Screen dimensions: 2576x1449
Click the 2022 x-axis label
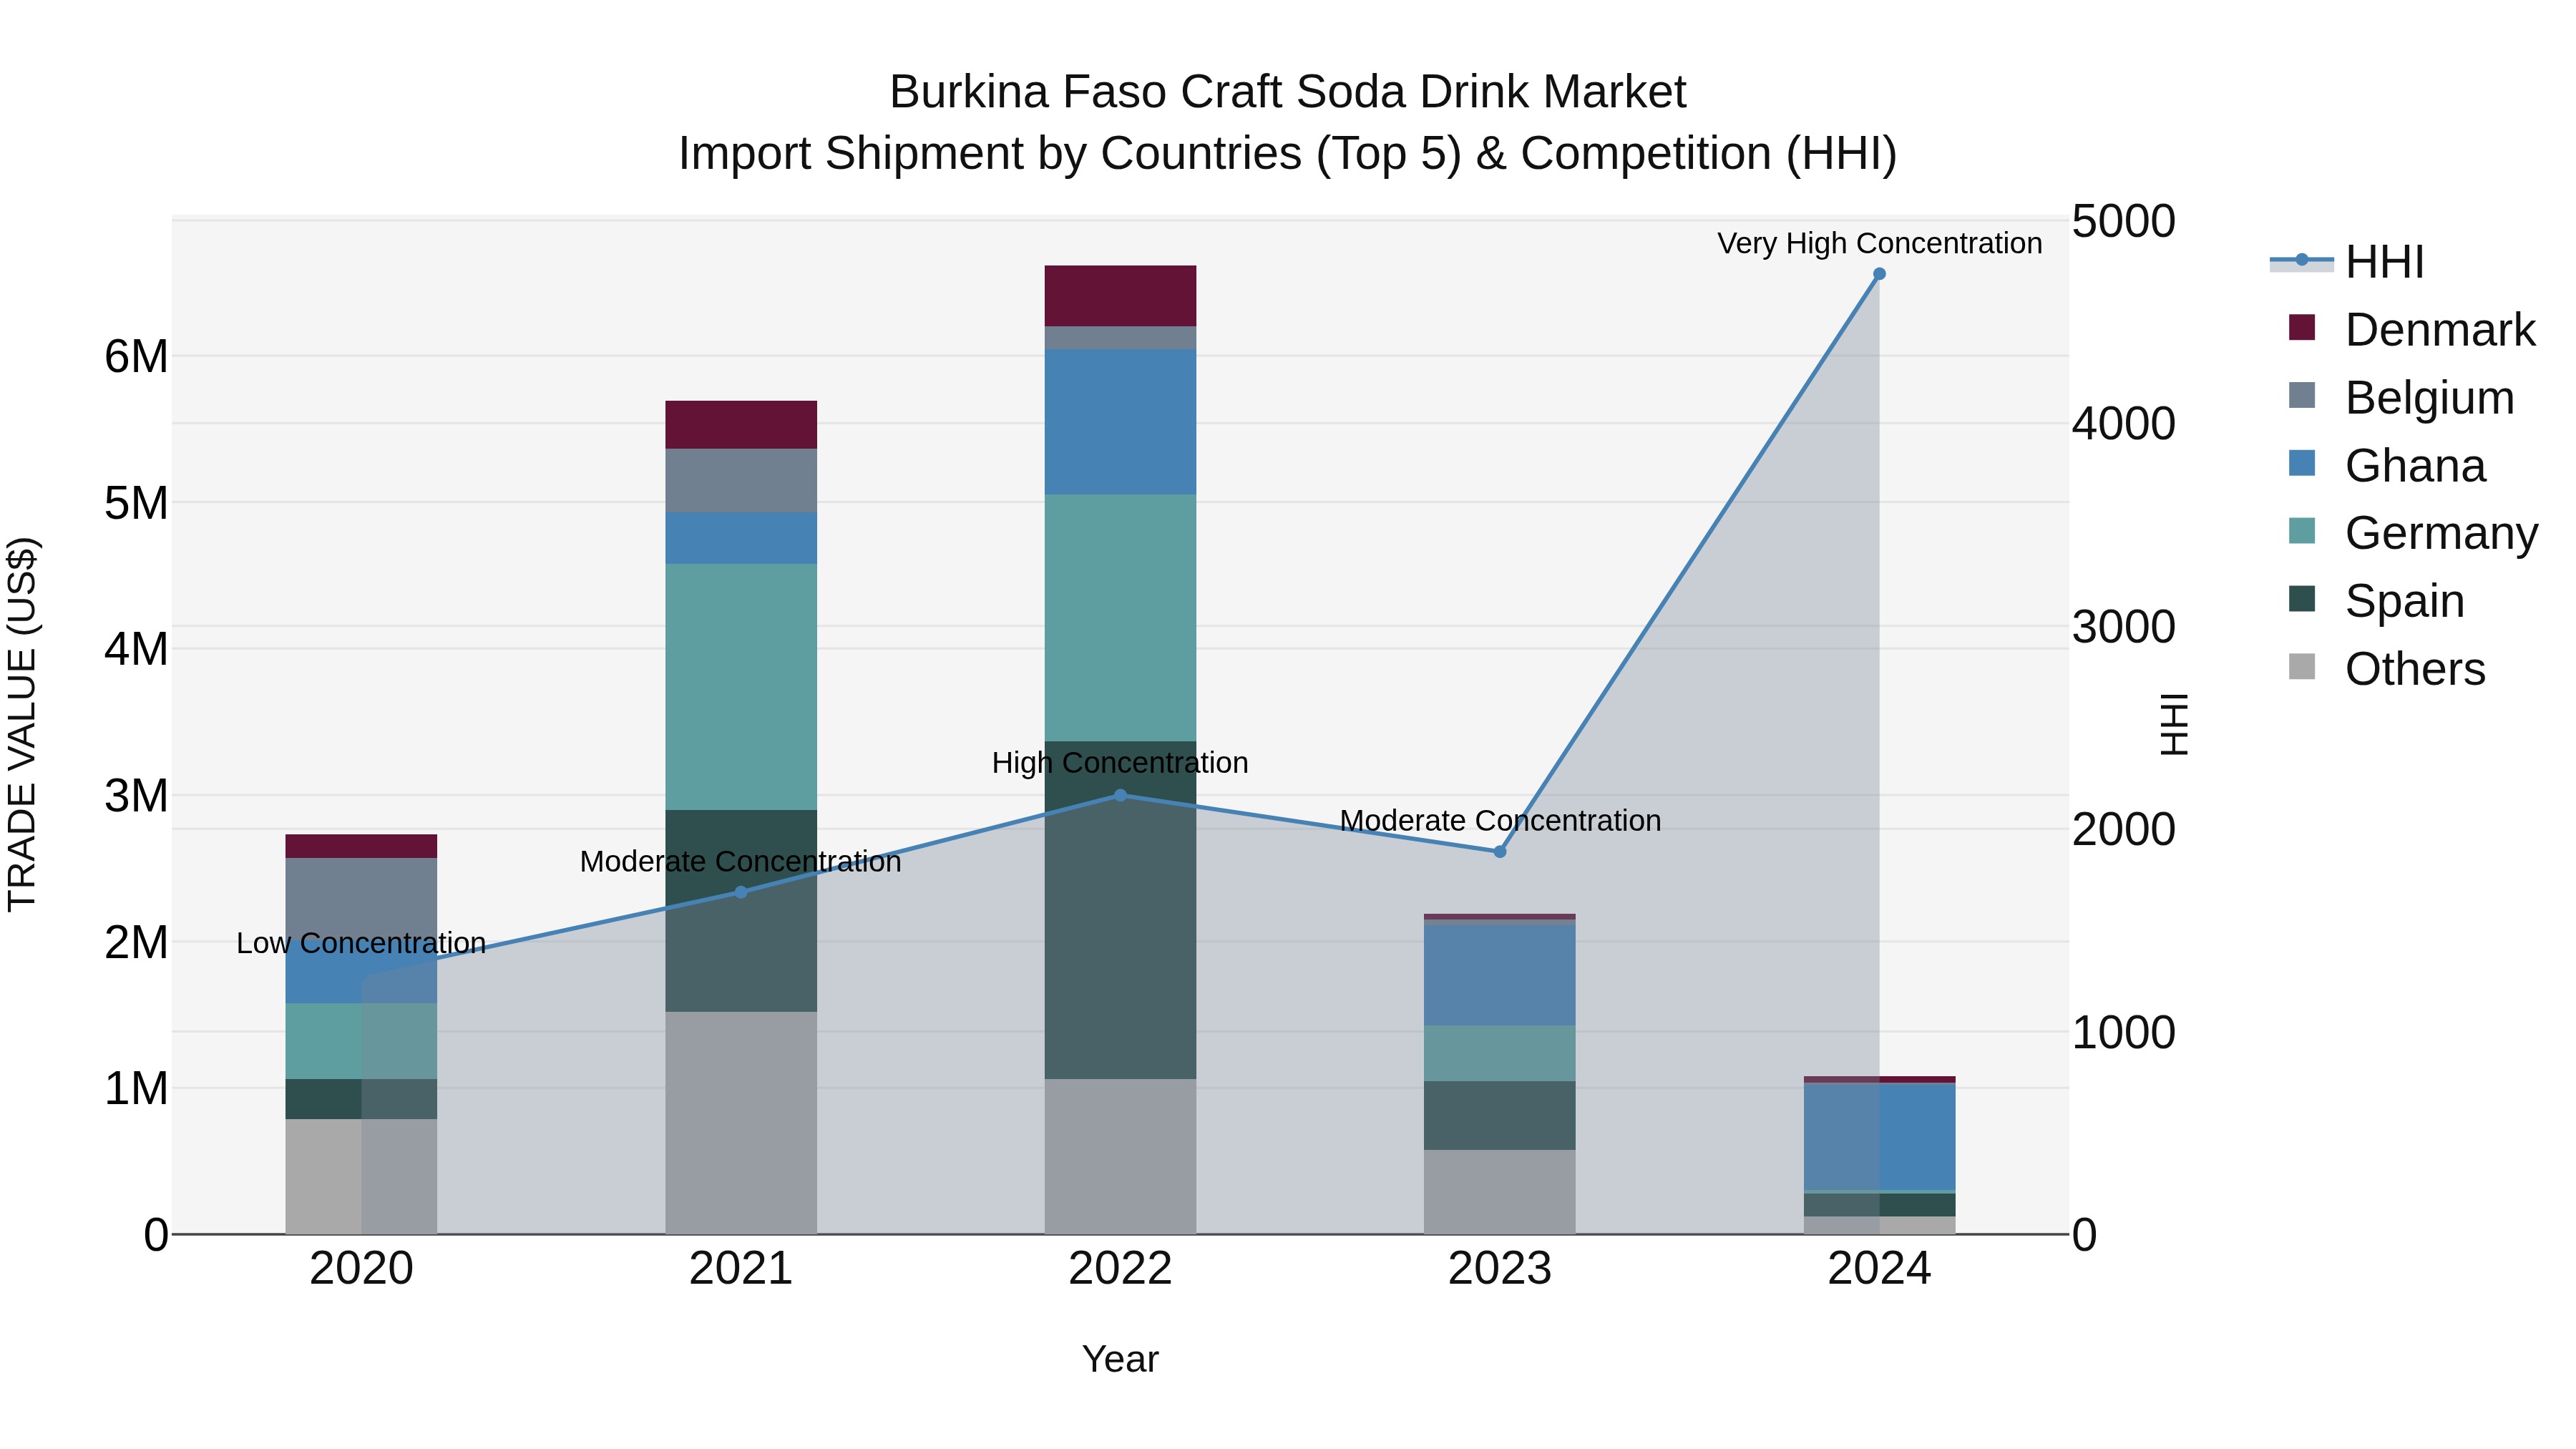click(x=1120, y=1269)
